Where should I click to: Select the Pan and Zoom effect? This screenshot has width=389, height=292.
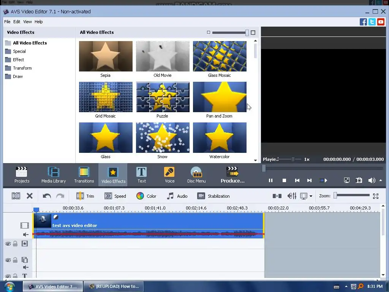click(x=220, y=97)
